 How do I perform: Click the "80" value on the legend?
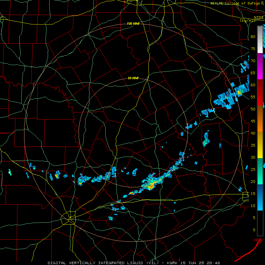click(x=253, y=37)
